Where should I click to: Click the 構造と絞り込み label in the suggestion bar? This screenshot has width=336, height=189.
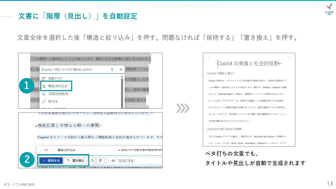click(66, 150)
